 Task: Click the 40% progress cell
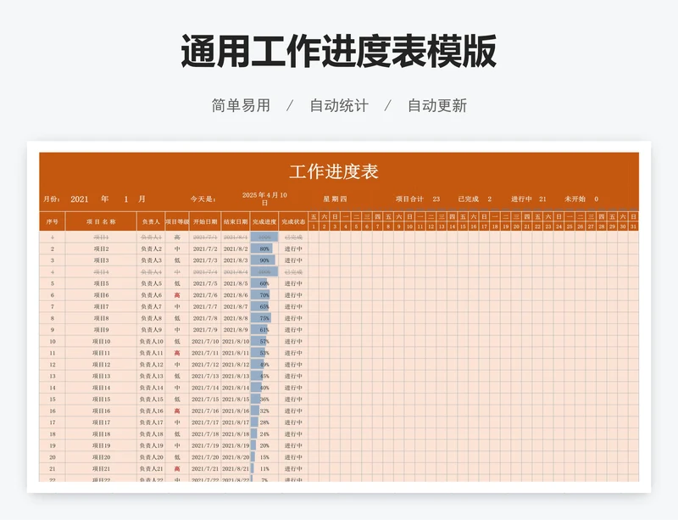(264, 388)
